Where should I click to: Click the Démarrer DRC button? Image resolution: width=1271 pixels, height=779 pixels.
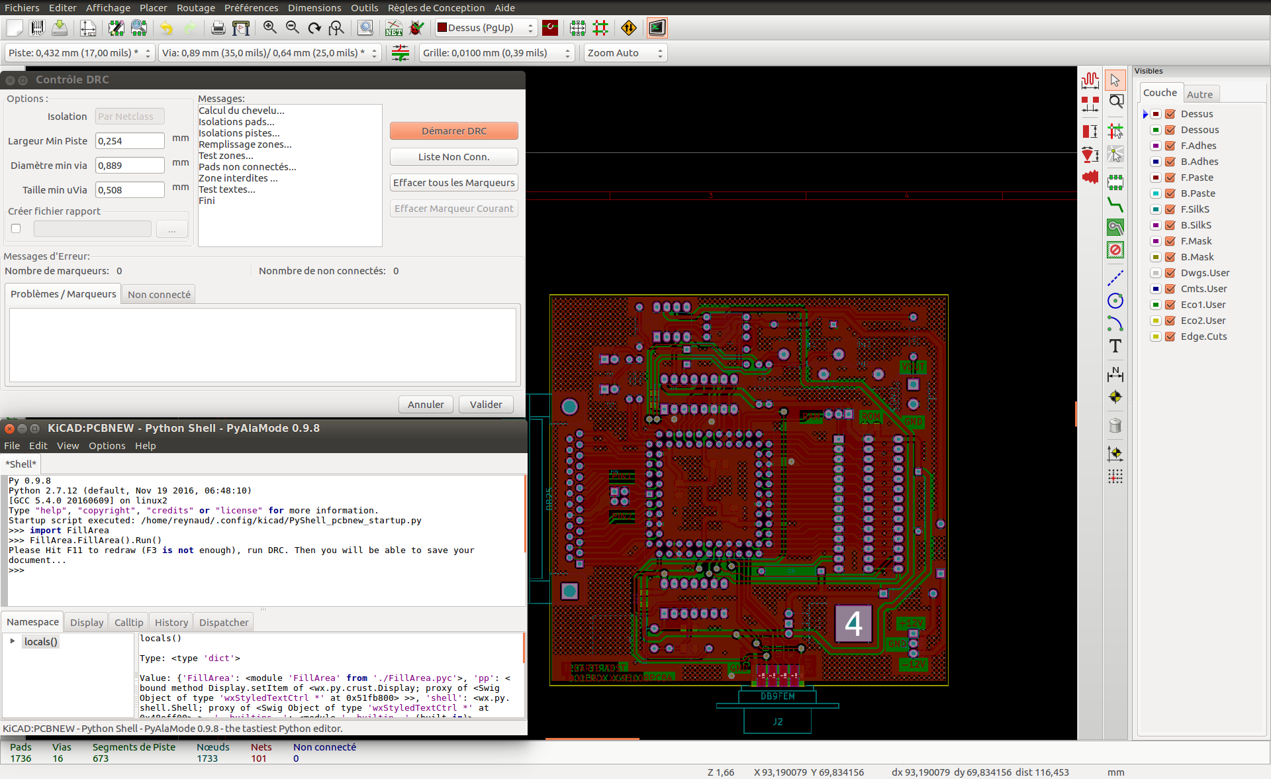[453, 131]
